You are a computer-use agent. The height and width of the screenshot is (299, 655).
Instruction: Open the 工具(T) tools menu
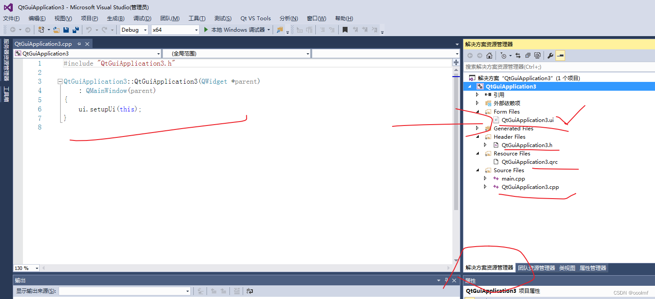197,18
